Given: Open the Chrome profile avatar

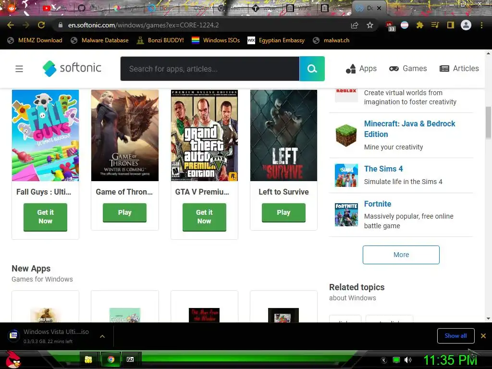Looking at the screenshot, I should point(466,25).
